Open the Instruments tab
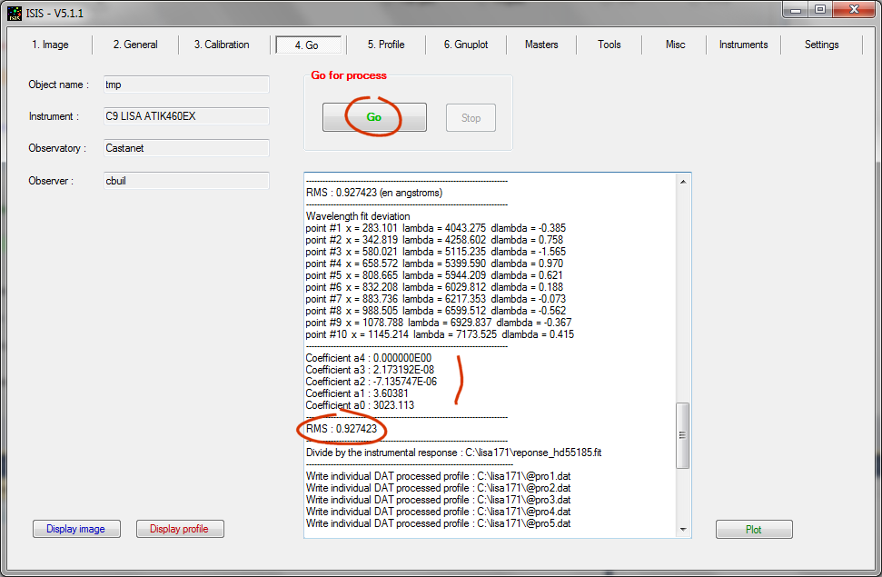This screenshot has width=882, height=577. click(743, 45)
